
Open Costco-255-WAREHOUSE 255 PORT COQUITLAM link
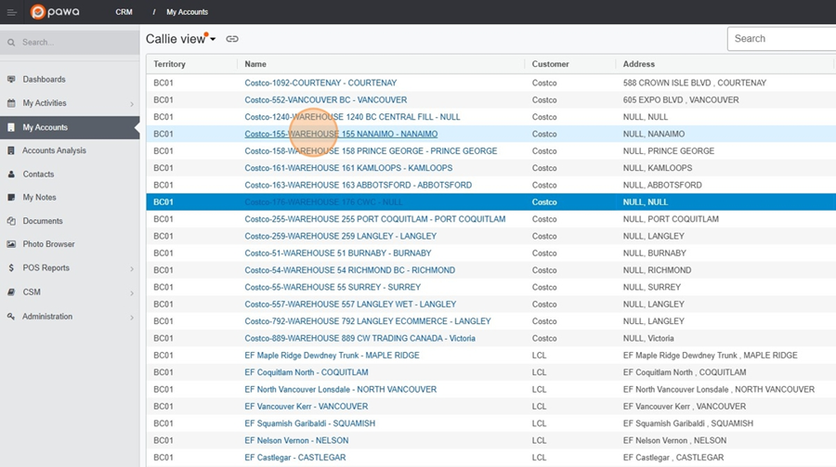click(x=375, y=219)
